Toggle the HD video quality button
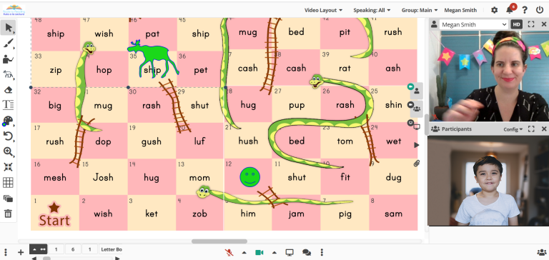This screenshot has width=549, height=260. coord(516,24)
